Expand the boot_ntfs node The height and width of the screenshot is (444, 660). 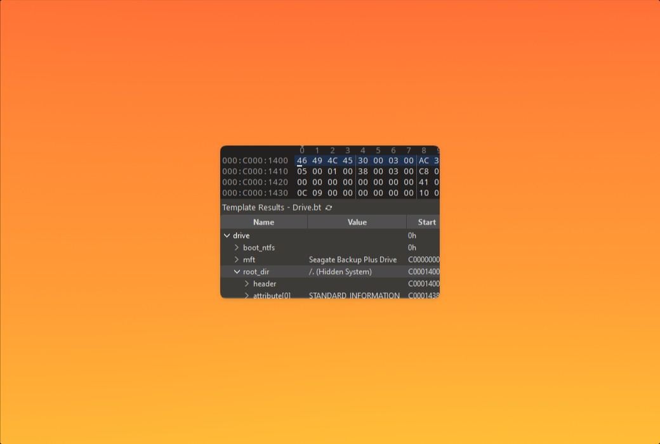(236, 247)
